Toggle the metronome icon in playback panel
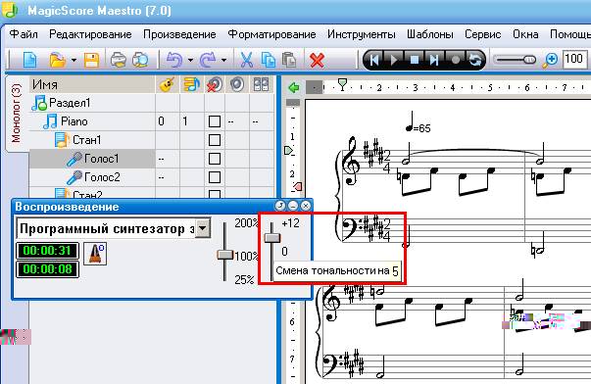591x384 pixels. 95,254
